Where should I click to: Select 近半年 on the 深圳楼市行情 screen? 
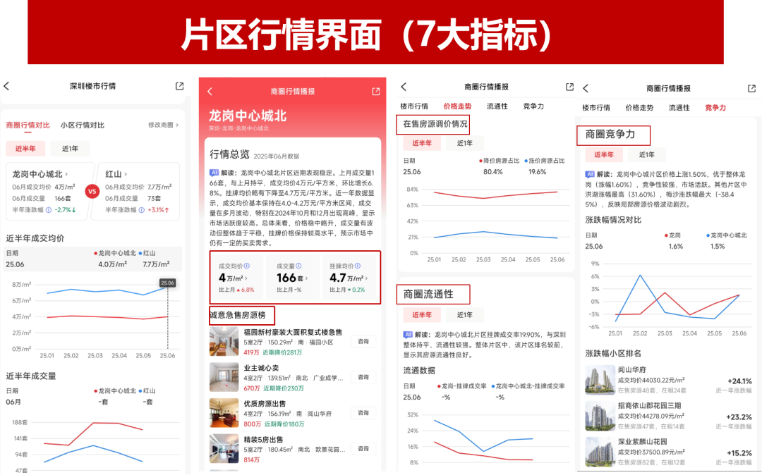point(25,149)
